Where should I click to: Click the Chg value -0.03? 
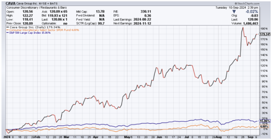coord(254,15)
